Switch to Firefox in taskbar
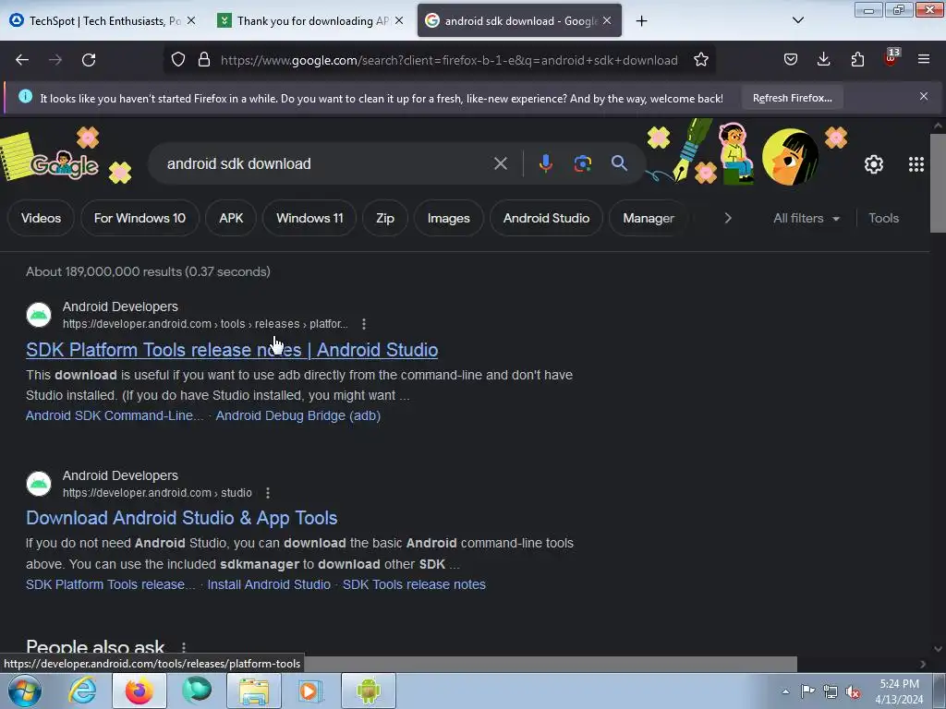This screenshot has width=946, height=709. 139,691
